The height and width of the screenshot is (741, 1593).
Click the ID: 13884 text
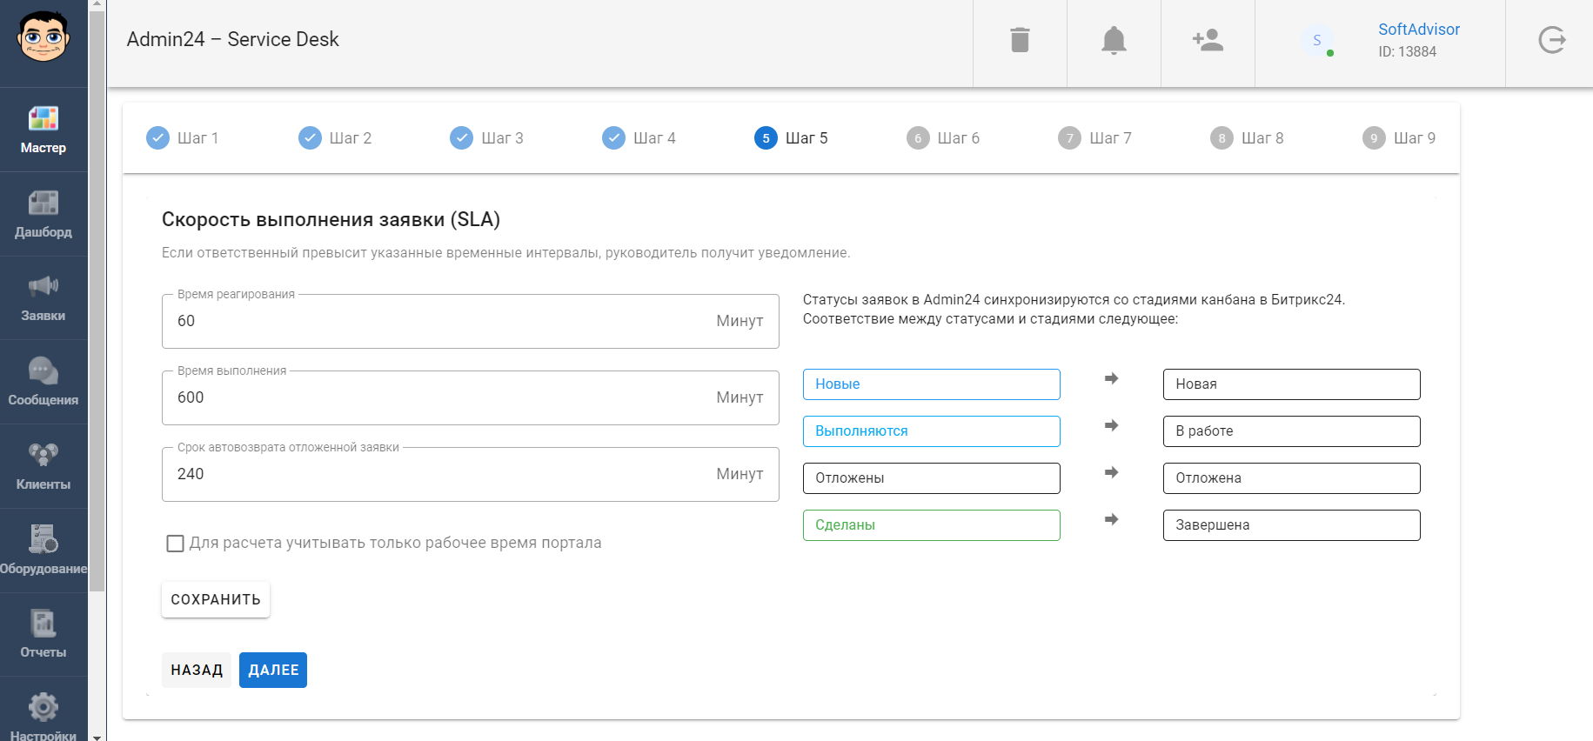click(x=1407, y=52)
